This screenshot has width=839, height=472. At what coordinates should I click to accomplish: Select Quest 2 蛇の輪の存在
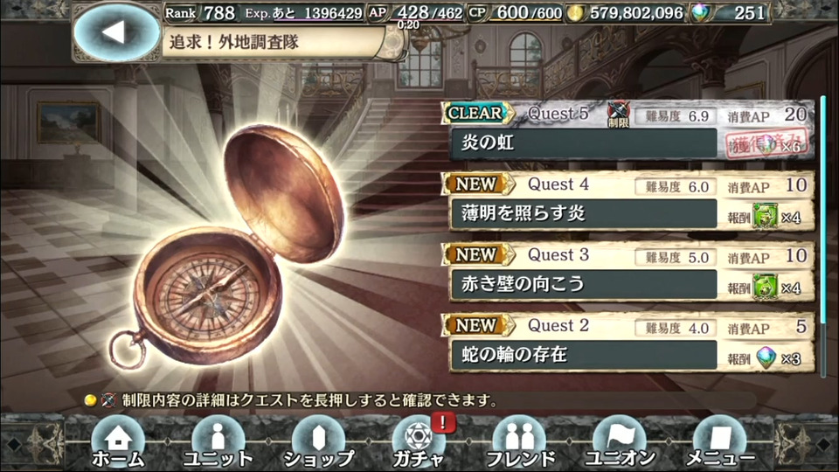[x=628, y=343]
